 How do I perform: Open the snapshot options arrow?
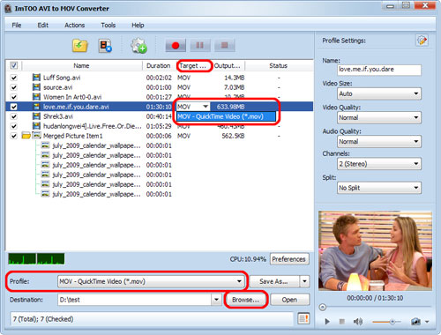click(x=427, y=322)
